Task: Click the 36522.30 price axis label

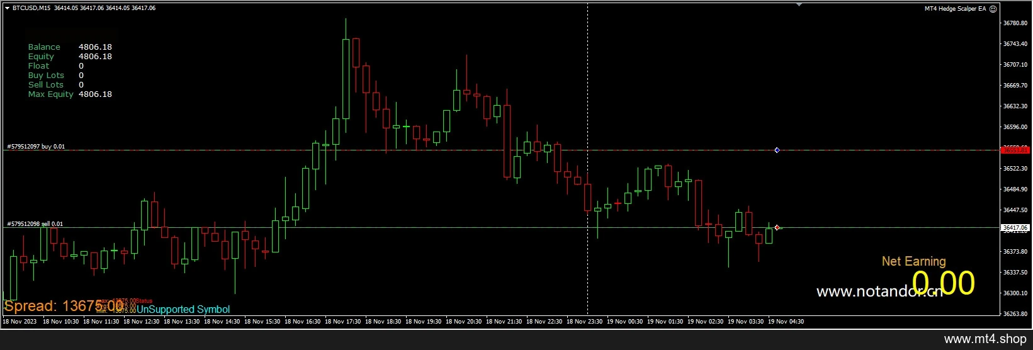Action: tap(1015, 169)
